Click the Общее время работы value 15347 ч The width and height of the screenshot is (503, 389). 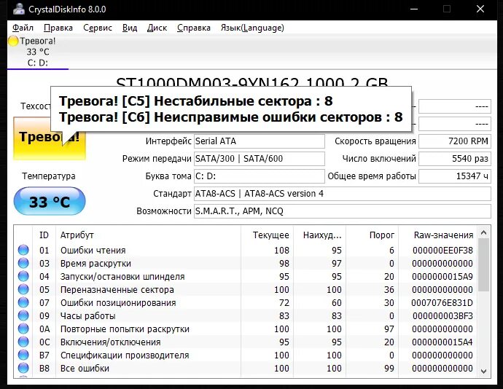(x=455, y=176)
